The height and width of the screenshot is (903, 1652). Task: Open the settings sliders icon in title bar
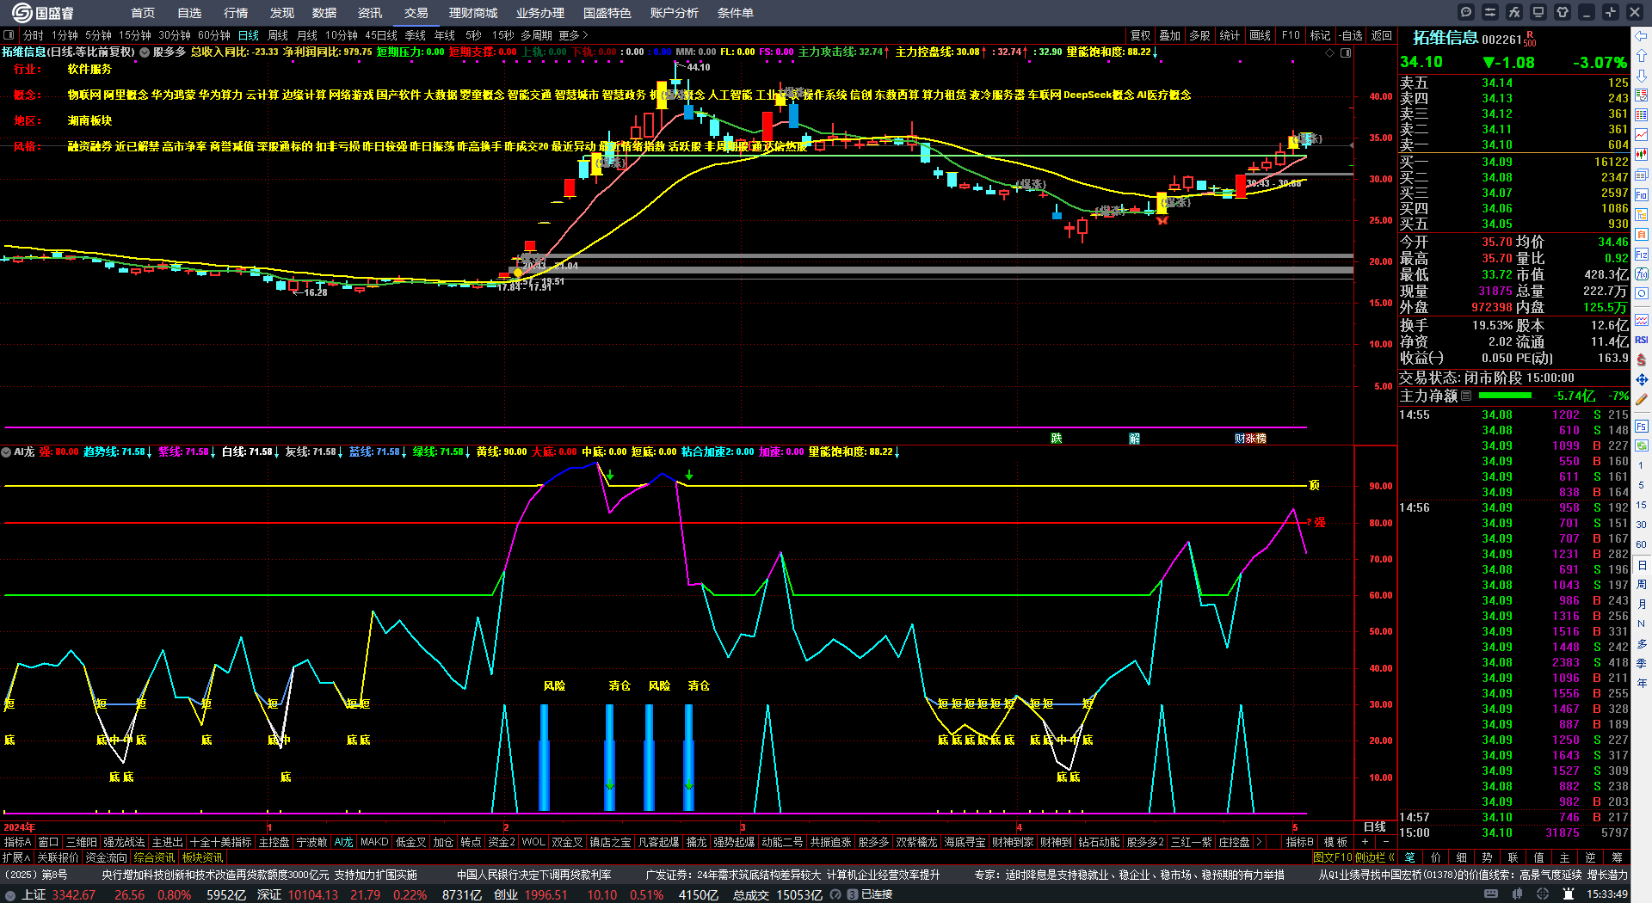point(1490,12)
